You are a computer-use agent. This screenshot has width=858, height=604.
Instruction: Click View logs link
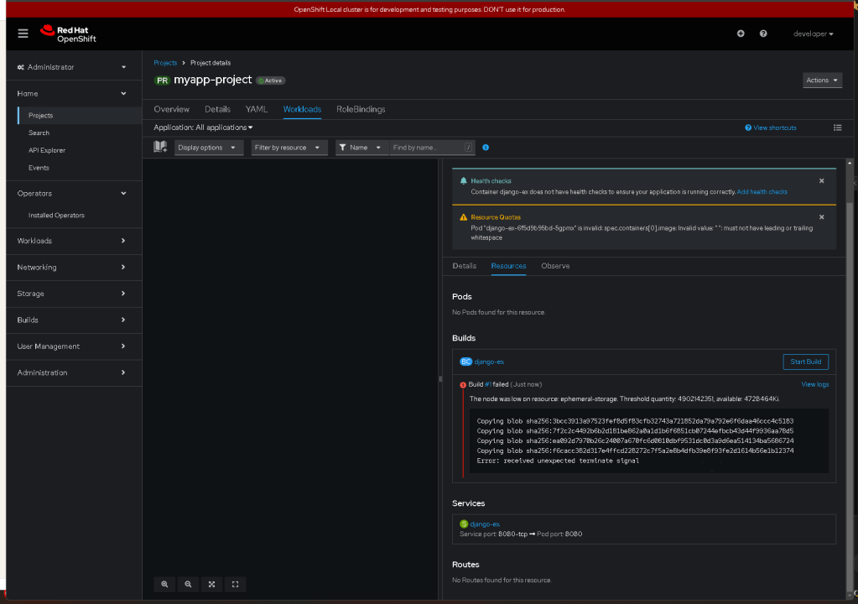[814, 384]
